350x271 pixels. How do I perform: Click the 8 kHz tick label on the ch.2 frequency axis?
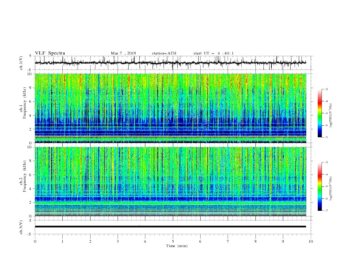[x=31, y=161]
